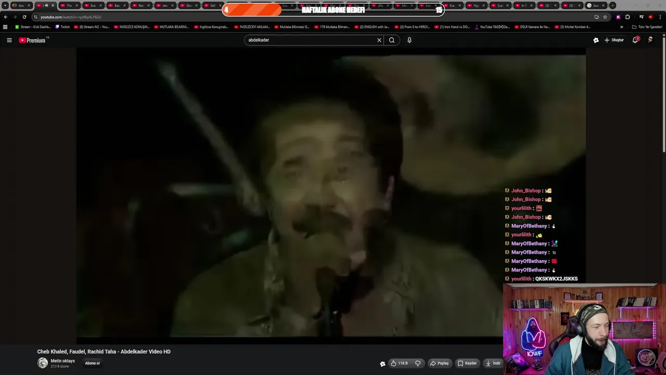
Task: Open the YouTube notifications bell
Action: click(x=635, y=40)
